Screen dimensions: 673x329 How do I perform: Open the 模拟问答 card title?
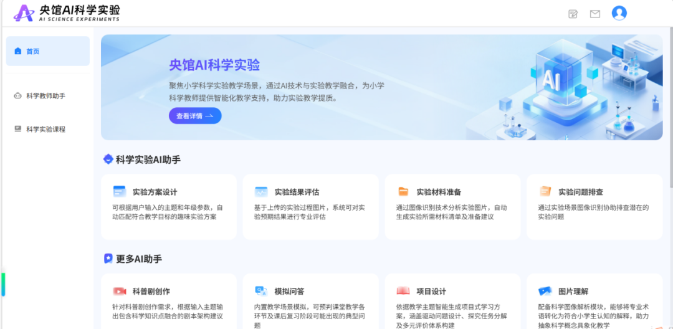[289, 291]
